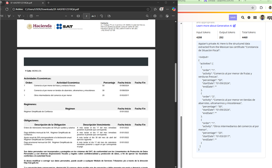Click the SAVE button in Appian
Viewport: 272px width, 168px height.
(x=233, y=17)
